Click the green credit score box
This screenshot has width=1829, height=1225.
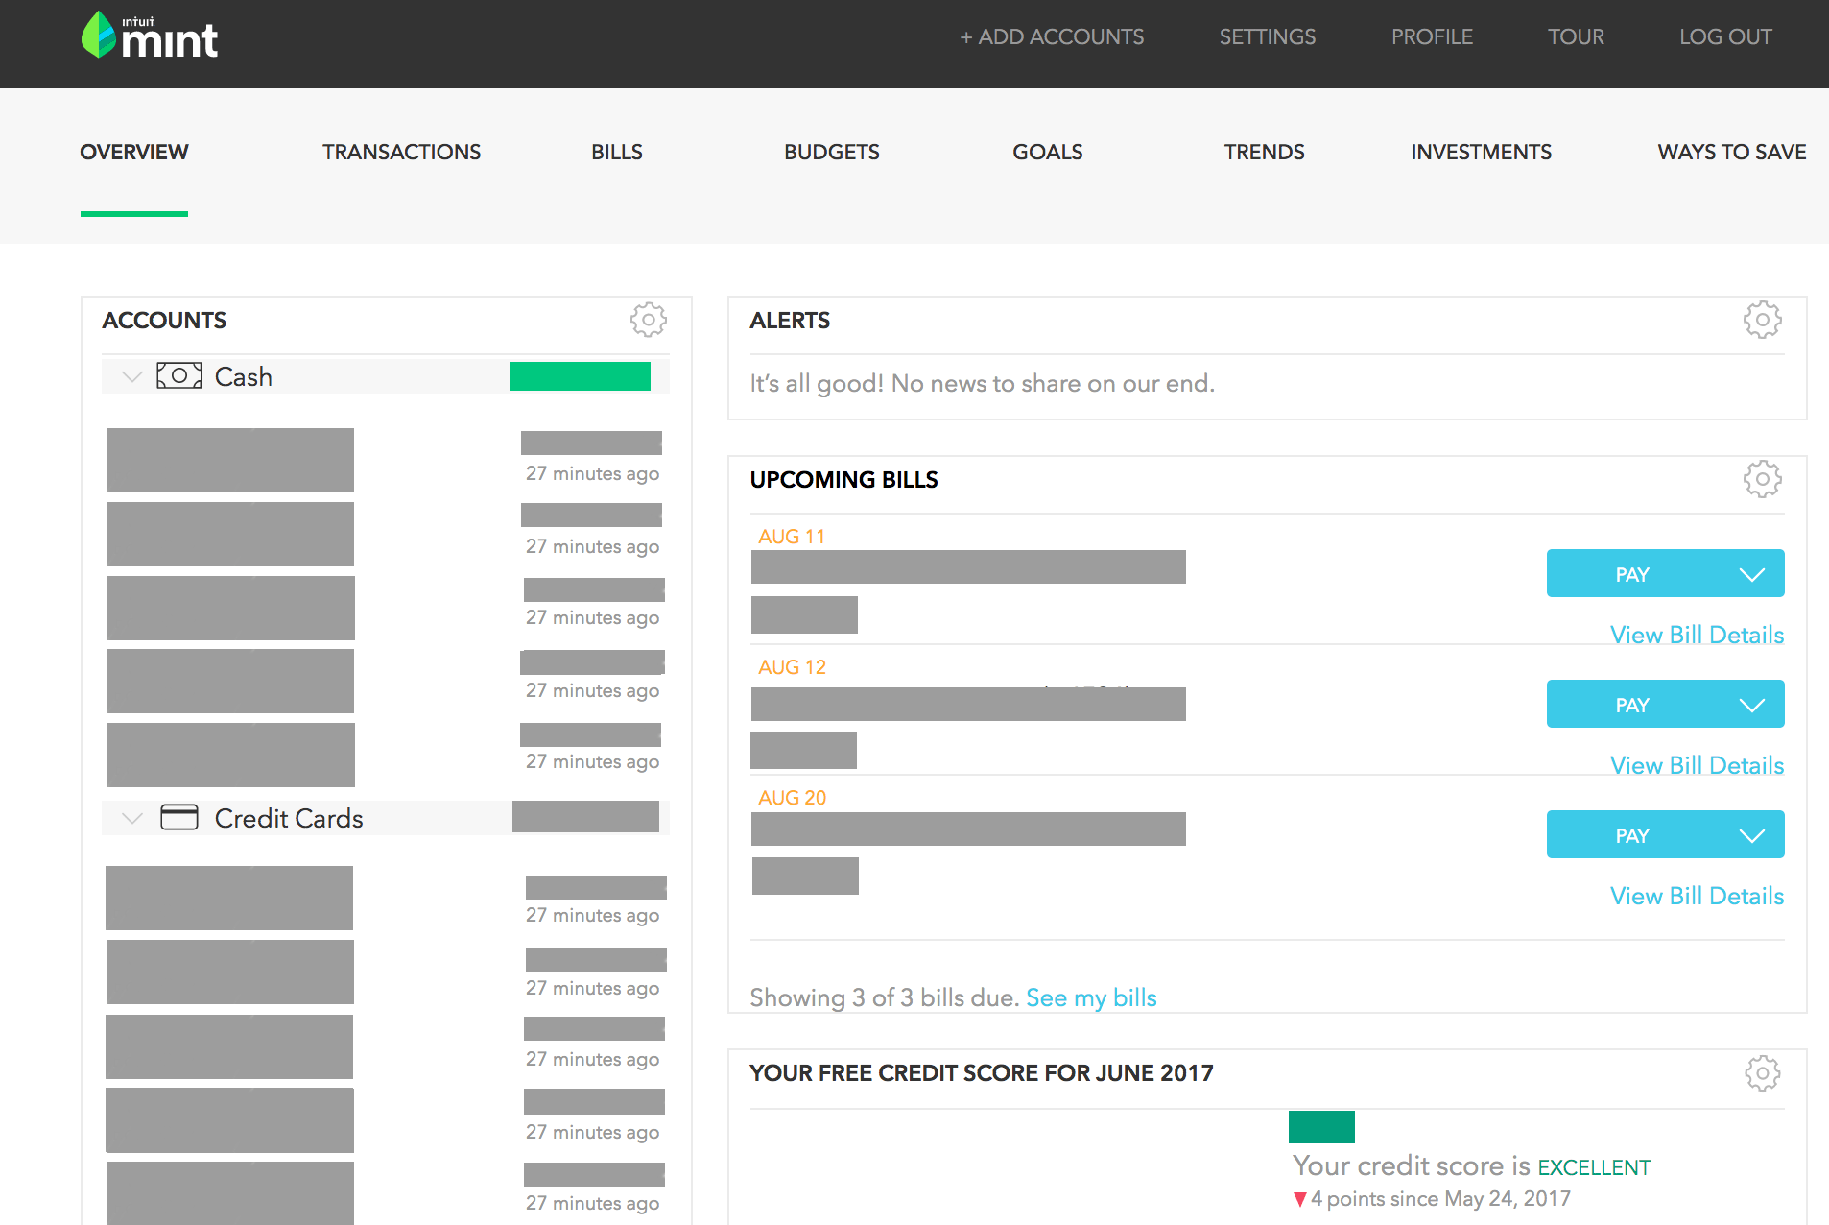(1321, 1127)
